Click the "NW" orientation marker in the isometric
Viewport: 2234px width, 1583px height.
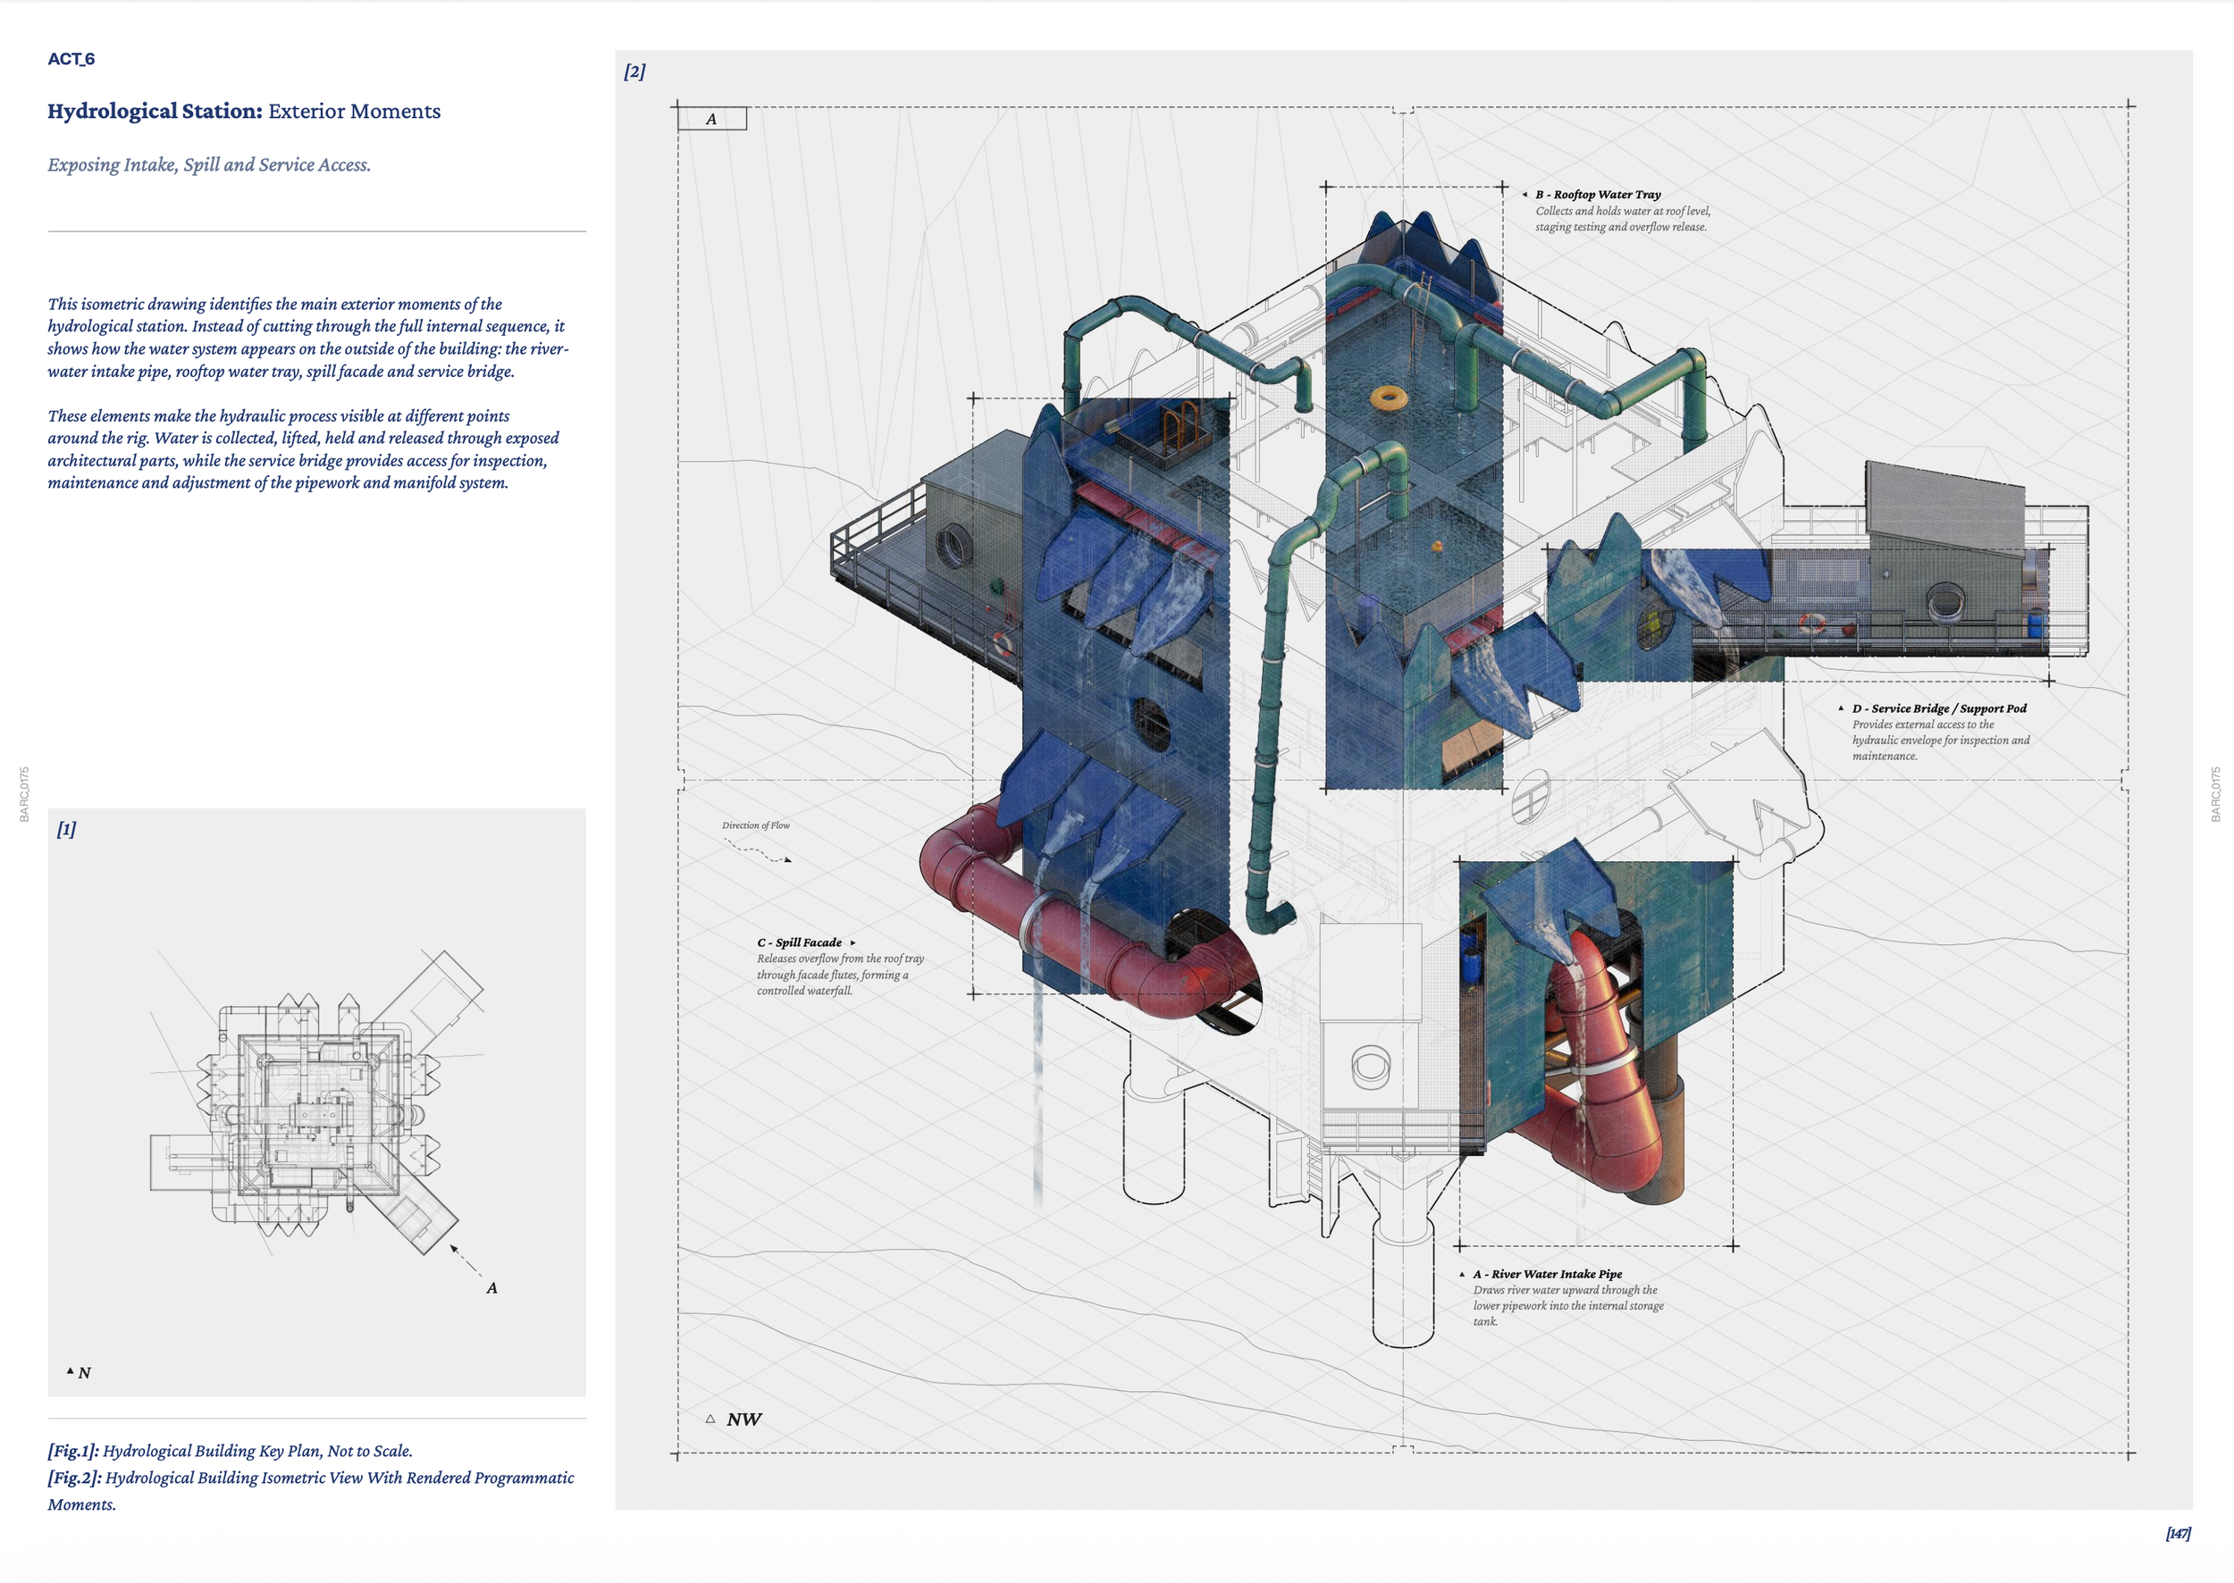pos(735,1420)
